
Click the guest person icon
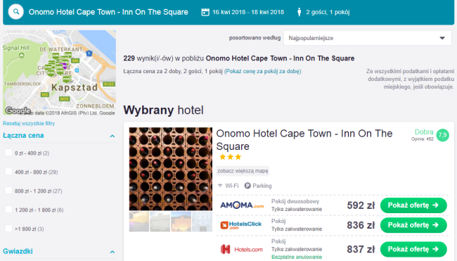pyautogui.click(x=299, y=12)
